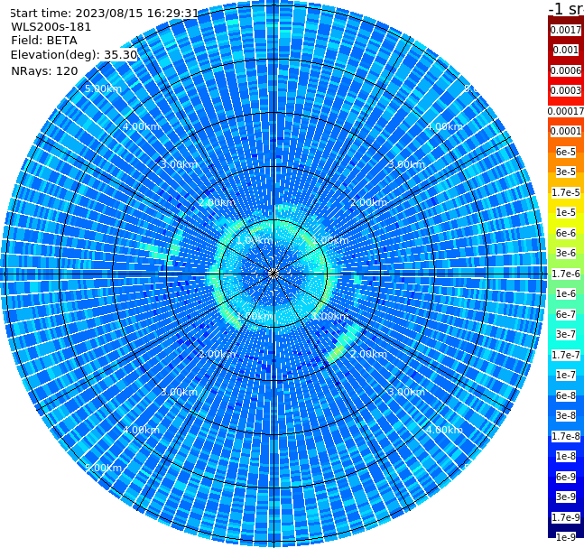The width and height of the screenshot is (584, 548).
Task: Select the 6e-9 colorbar value
Action: tap(566, 477)
